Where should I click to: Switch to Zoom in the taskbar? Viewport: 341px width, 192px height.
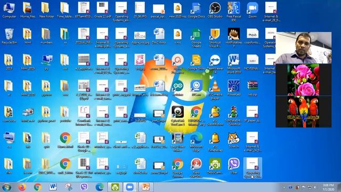pyautogui.click(x=130, y=187)
